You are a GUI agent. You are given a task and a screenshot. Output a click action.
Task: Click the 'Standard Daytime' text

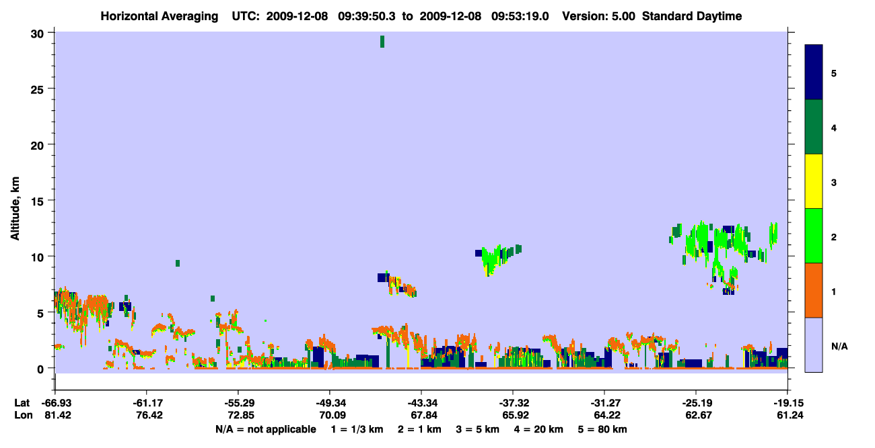click(x=692, y=16)
